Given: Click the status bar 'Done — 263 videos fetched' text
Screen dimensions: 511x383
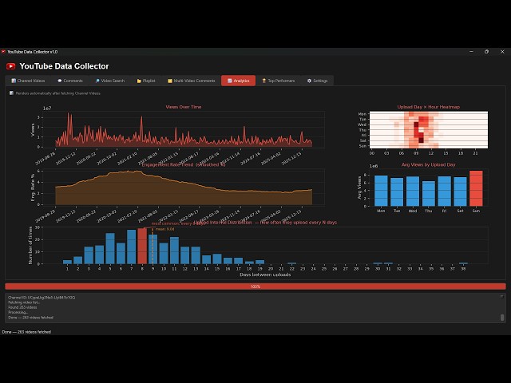Looking at the screenshot, I should pyautogui.click(x=26, y=332).
